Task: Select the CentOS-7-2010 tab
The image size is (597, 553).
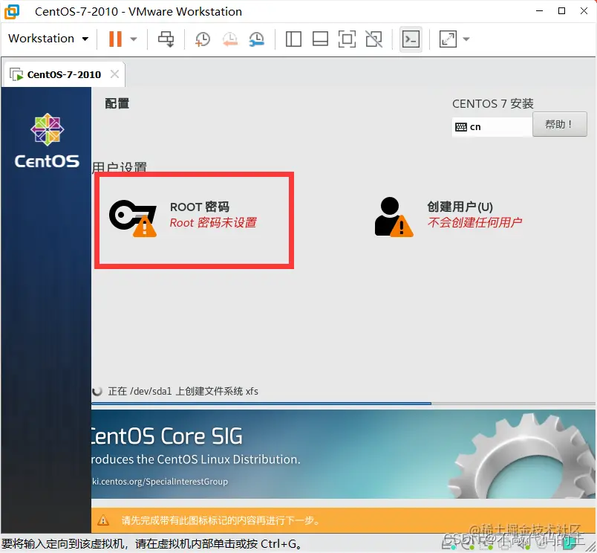Action: tap(64, 74)
